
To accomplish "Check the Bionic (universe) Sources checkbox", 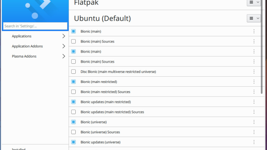I will pyautogui.click(x=73, y=132).
